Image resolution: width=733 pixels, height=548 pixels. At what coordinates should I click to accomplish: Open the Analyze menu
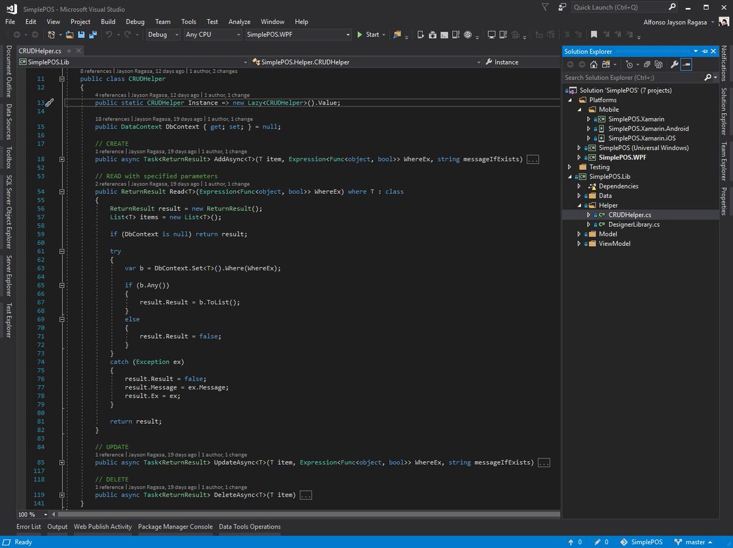coord(239,21)
